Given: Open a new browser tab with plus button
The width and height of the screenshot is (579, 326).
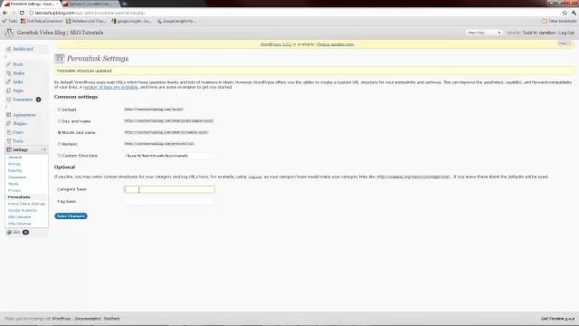Looking at the screenshot, I should (125, 4).
